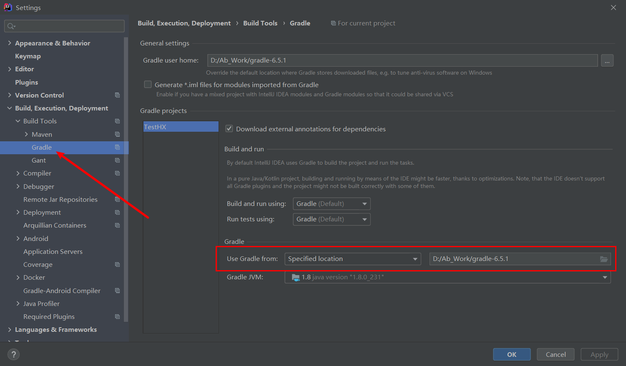
Task: Select Plugins in settings tree
Action: [26, 82]
